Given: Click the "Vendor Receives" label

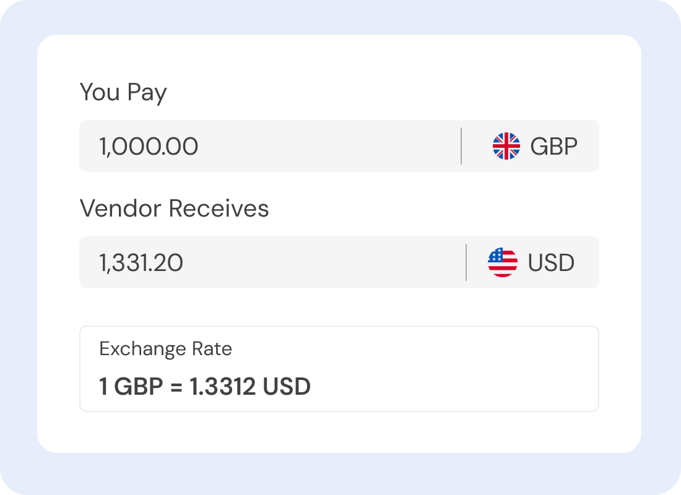Looking at the screenshot, I should click(174, 209).
